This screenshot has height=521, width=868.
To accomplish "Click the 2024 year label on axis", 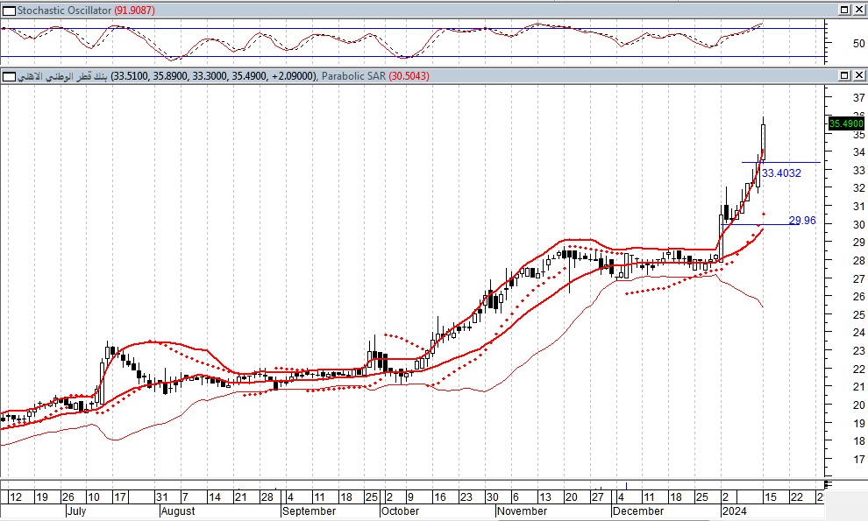I will pos(735,510).
